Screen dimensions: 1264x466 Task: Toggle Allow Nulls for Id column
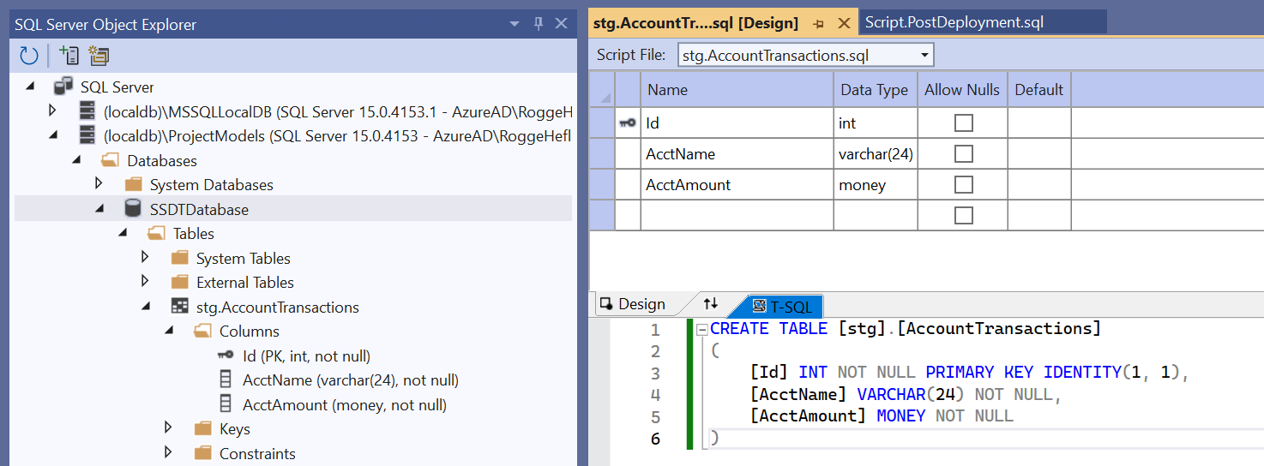[x=964, y=123]
